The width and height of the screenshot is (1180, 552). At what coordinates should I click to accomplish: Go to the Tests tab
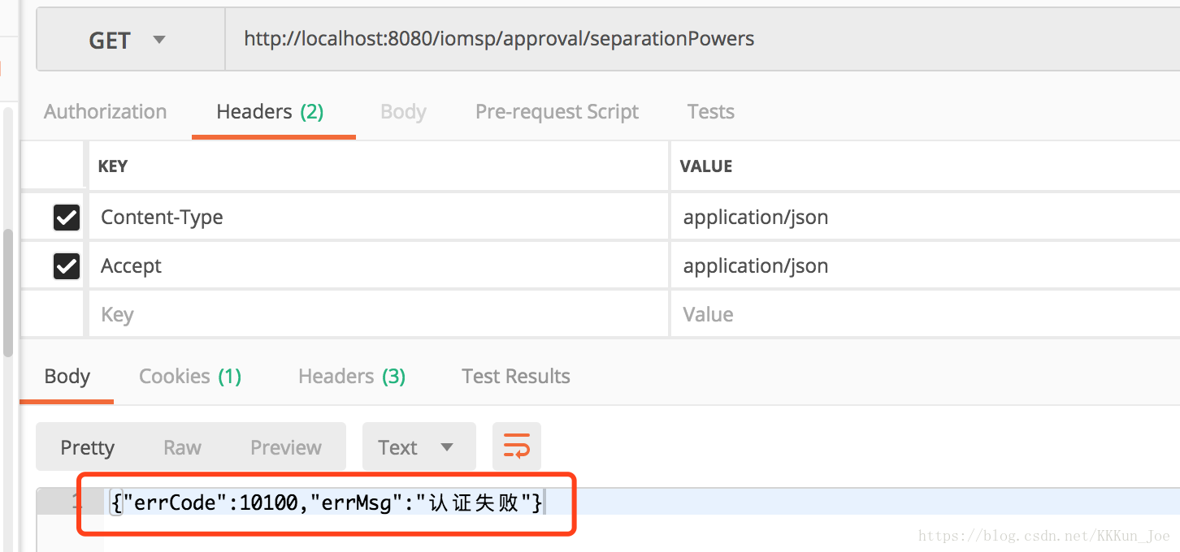[x=710, y=112]
